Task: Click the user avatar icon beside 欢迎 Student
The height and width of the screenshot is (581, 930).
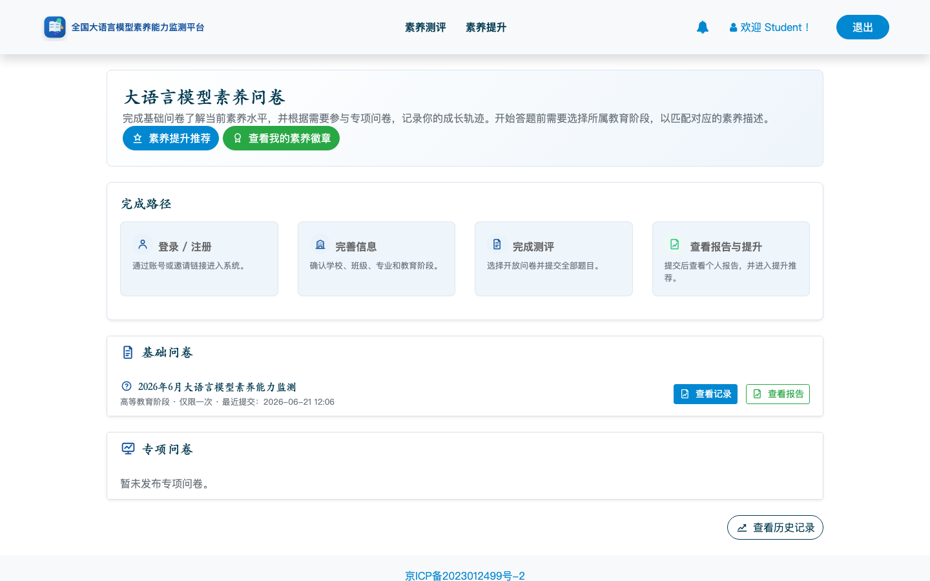Action: pos(733,28)
